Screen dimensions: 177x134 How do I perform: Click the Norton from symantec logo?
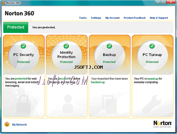163,124
